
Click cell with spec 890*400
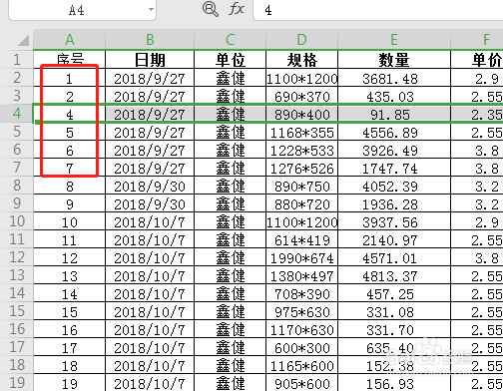(301, 114)
